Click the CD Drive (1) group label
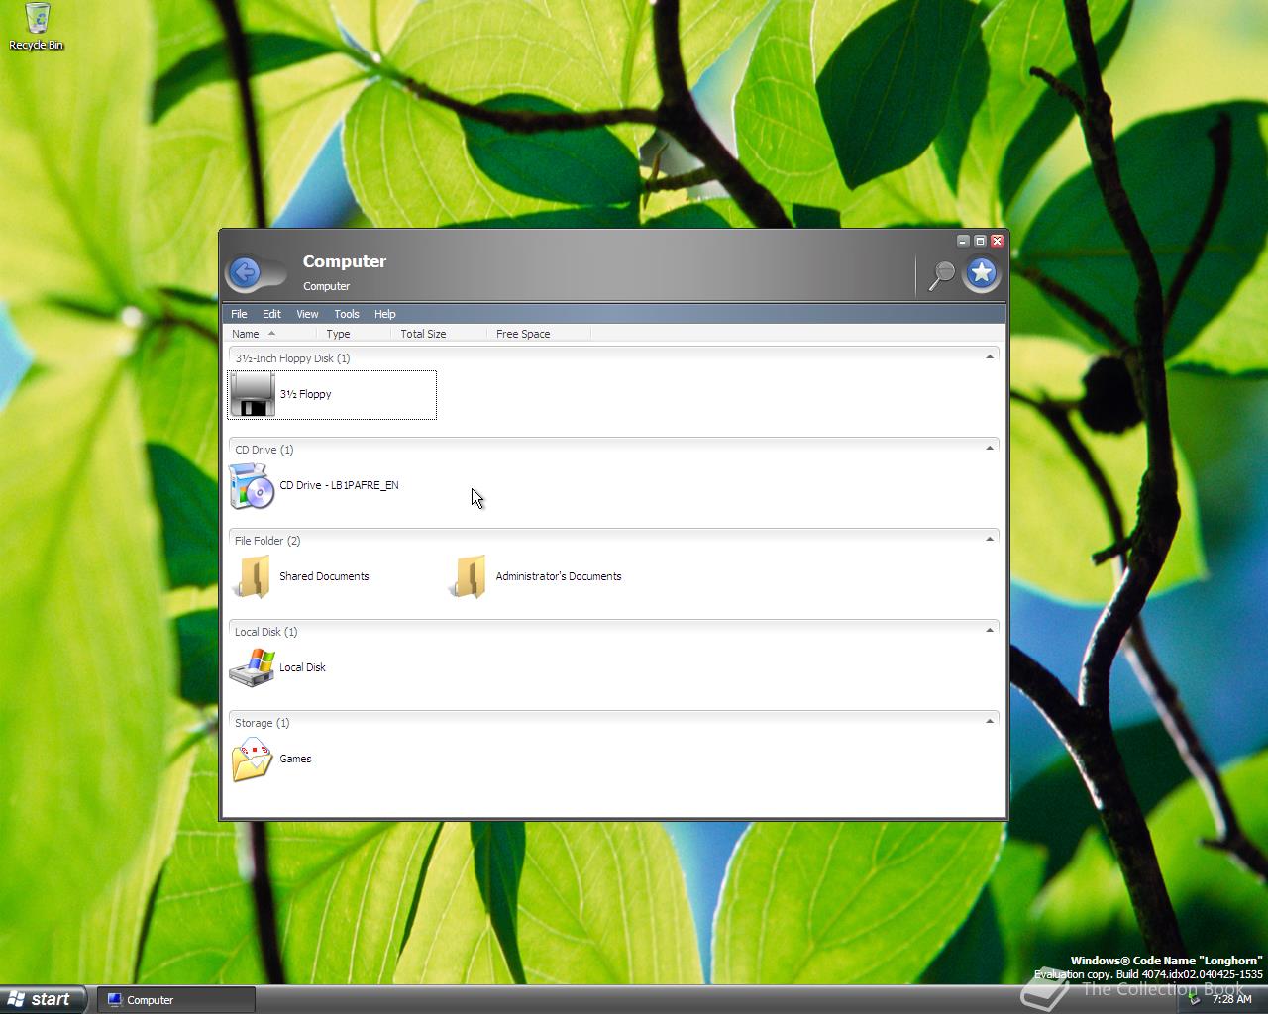The image size is (1268, 1014). coord(264,450)
